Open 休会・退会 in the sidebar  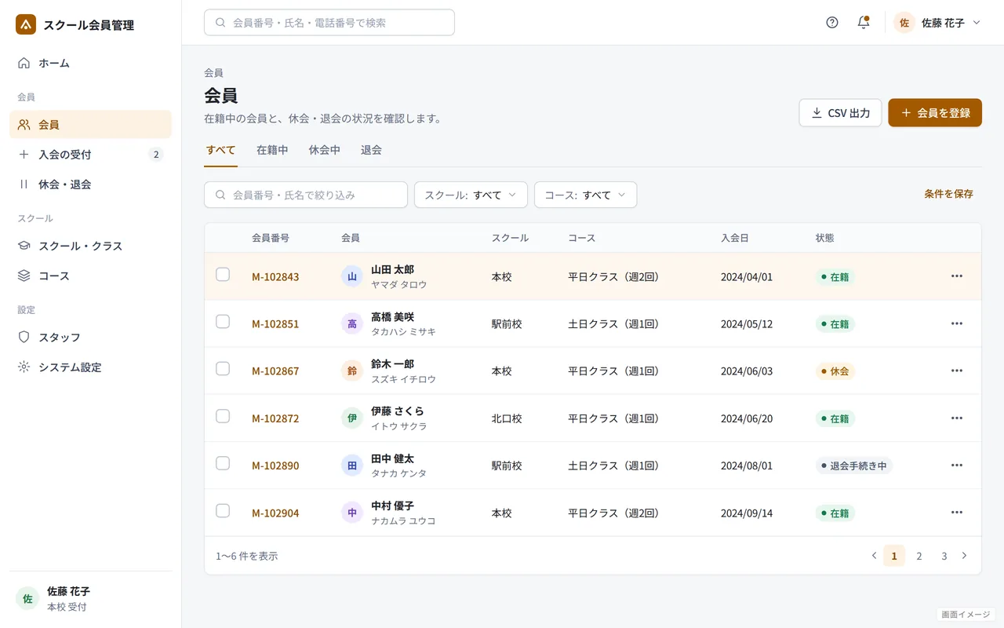click(x=90, y=184)
